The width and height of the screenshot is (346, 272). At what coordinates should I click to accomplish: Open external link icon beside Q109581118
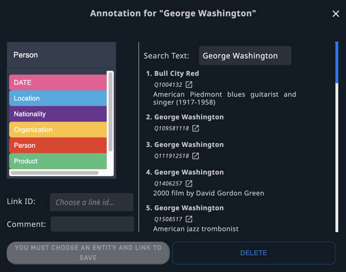point(196,128)
